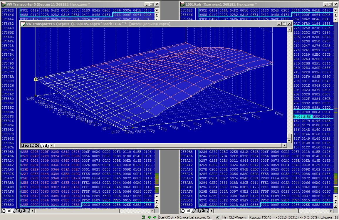Open 2d tab in 10010.ols hex dump

[197, 211]
